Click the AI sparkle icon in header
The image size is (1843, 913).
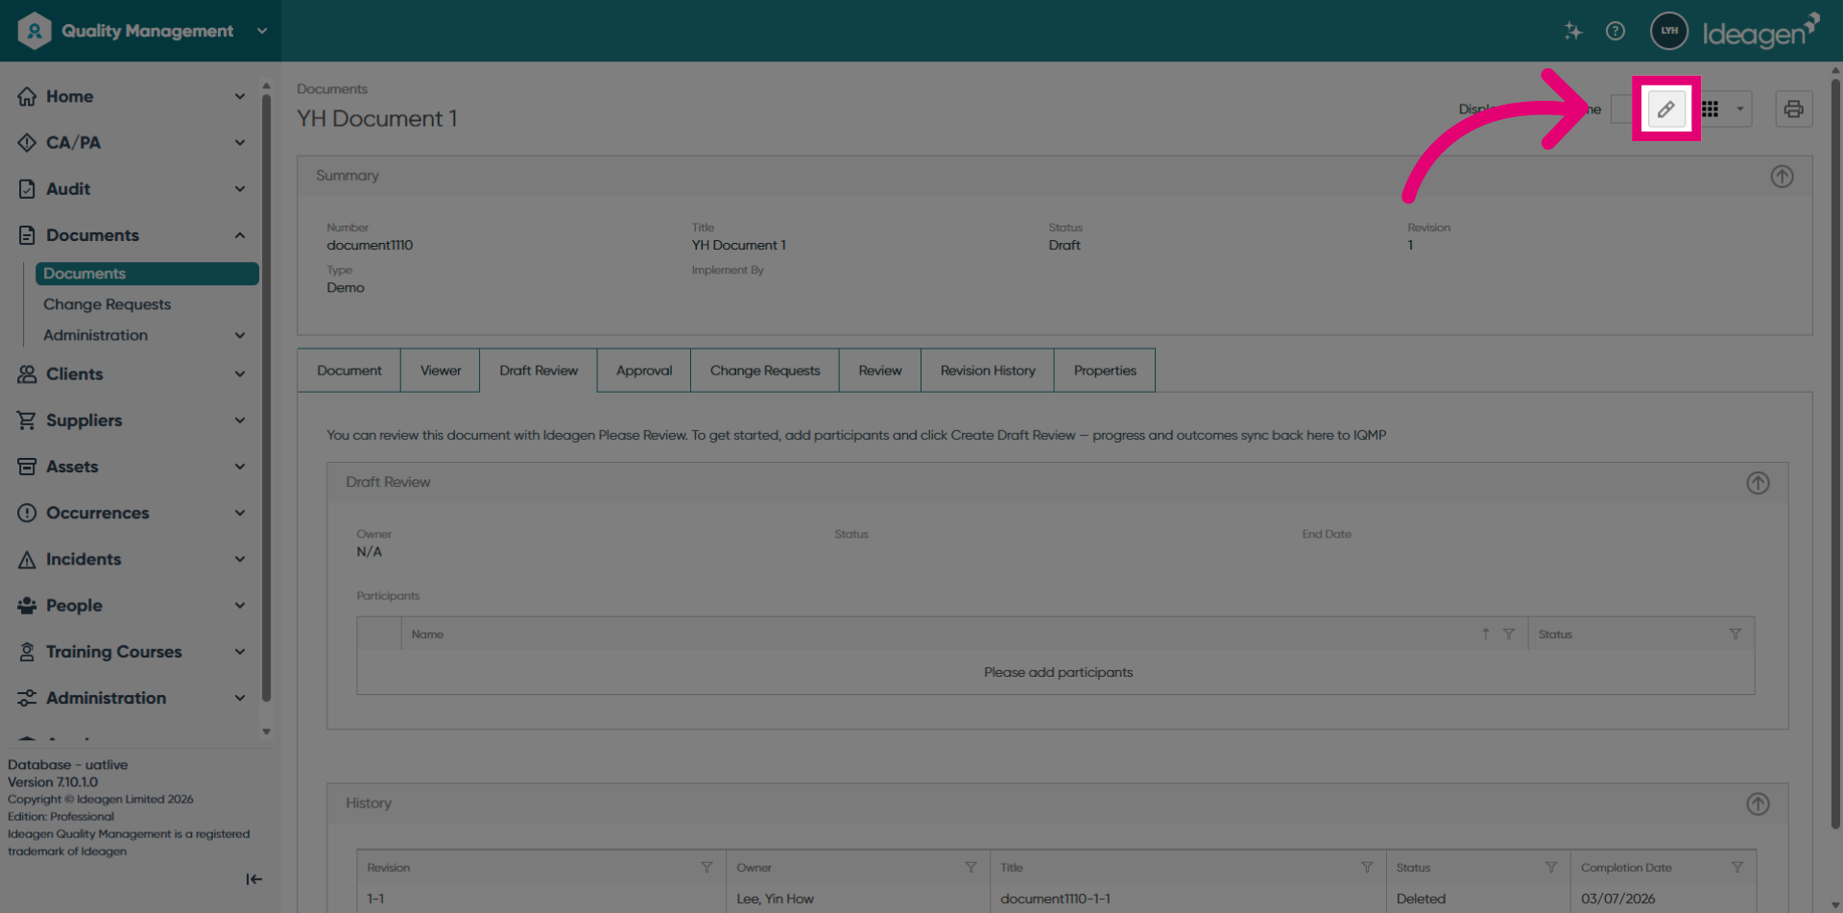[x=1572, y=31]
